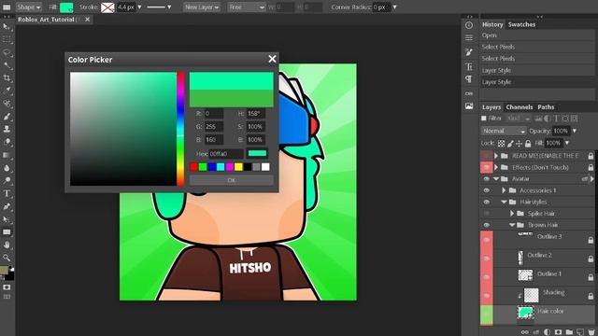Select the Spot Healing tool
The width and height of the screenshot is (598, 336).
7,104
